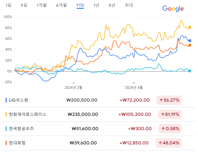Click the yellow 한화에어로스페이스 color marker
The height and width of the screenshot is (152, 198).
(x=6, y=114)
